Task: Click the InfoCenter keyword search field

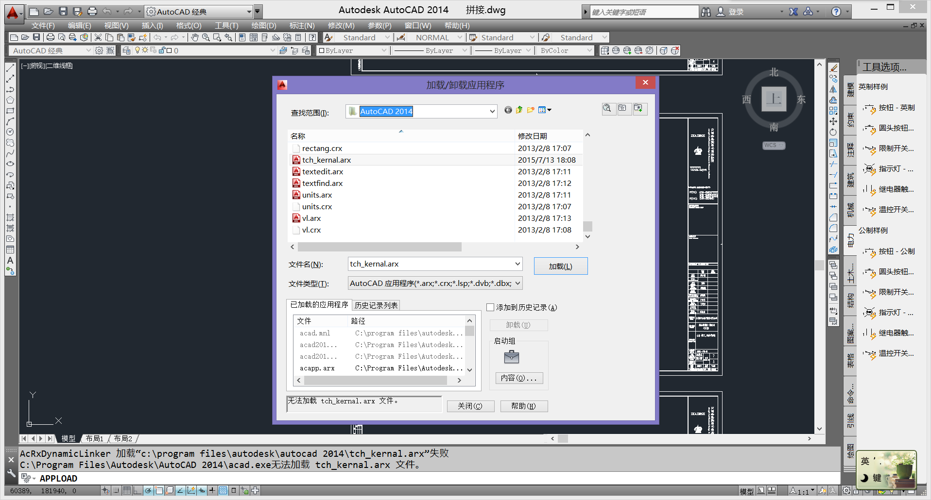Action: pyautogui.click(x=644, y=12)
